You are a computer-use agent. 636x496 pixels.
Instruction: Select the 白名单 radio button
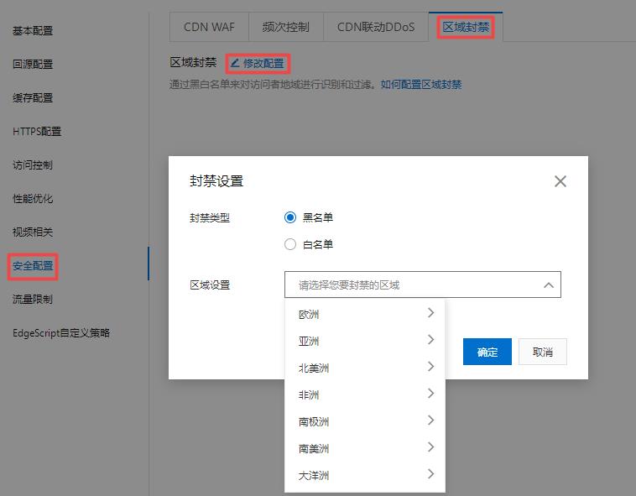coord(290,244)
